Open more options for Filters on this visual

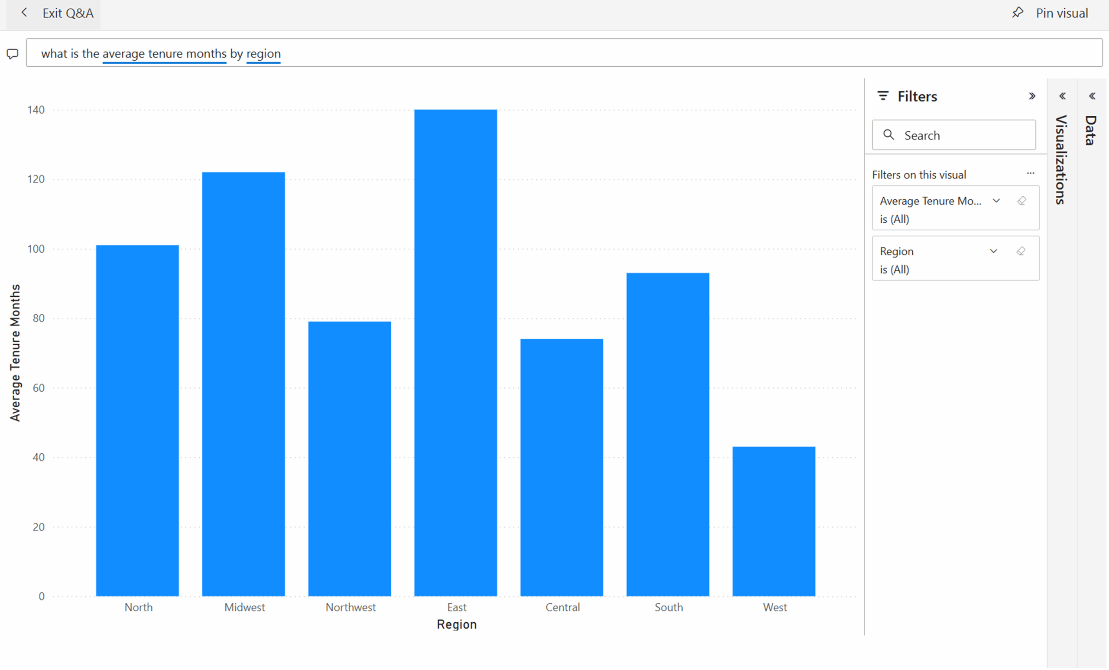[1030, 173]
